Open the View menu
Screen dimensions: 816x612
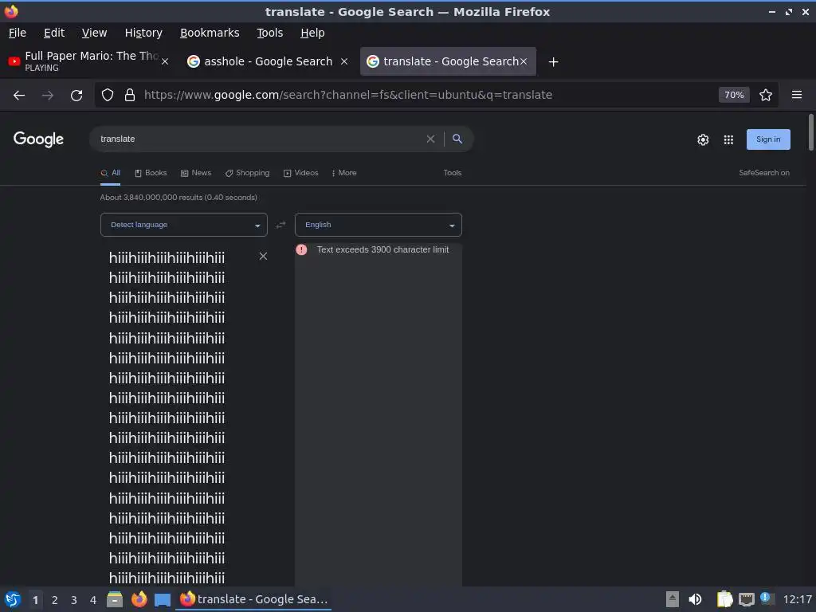[x=94, y=33]
